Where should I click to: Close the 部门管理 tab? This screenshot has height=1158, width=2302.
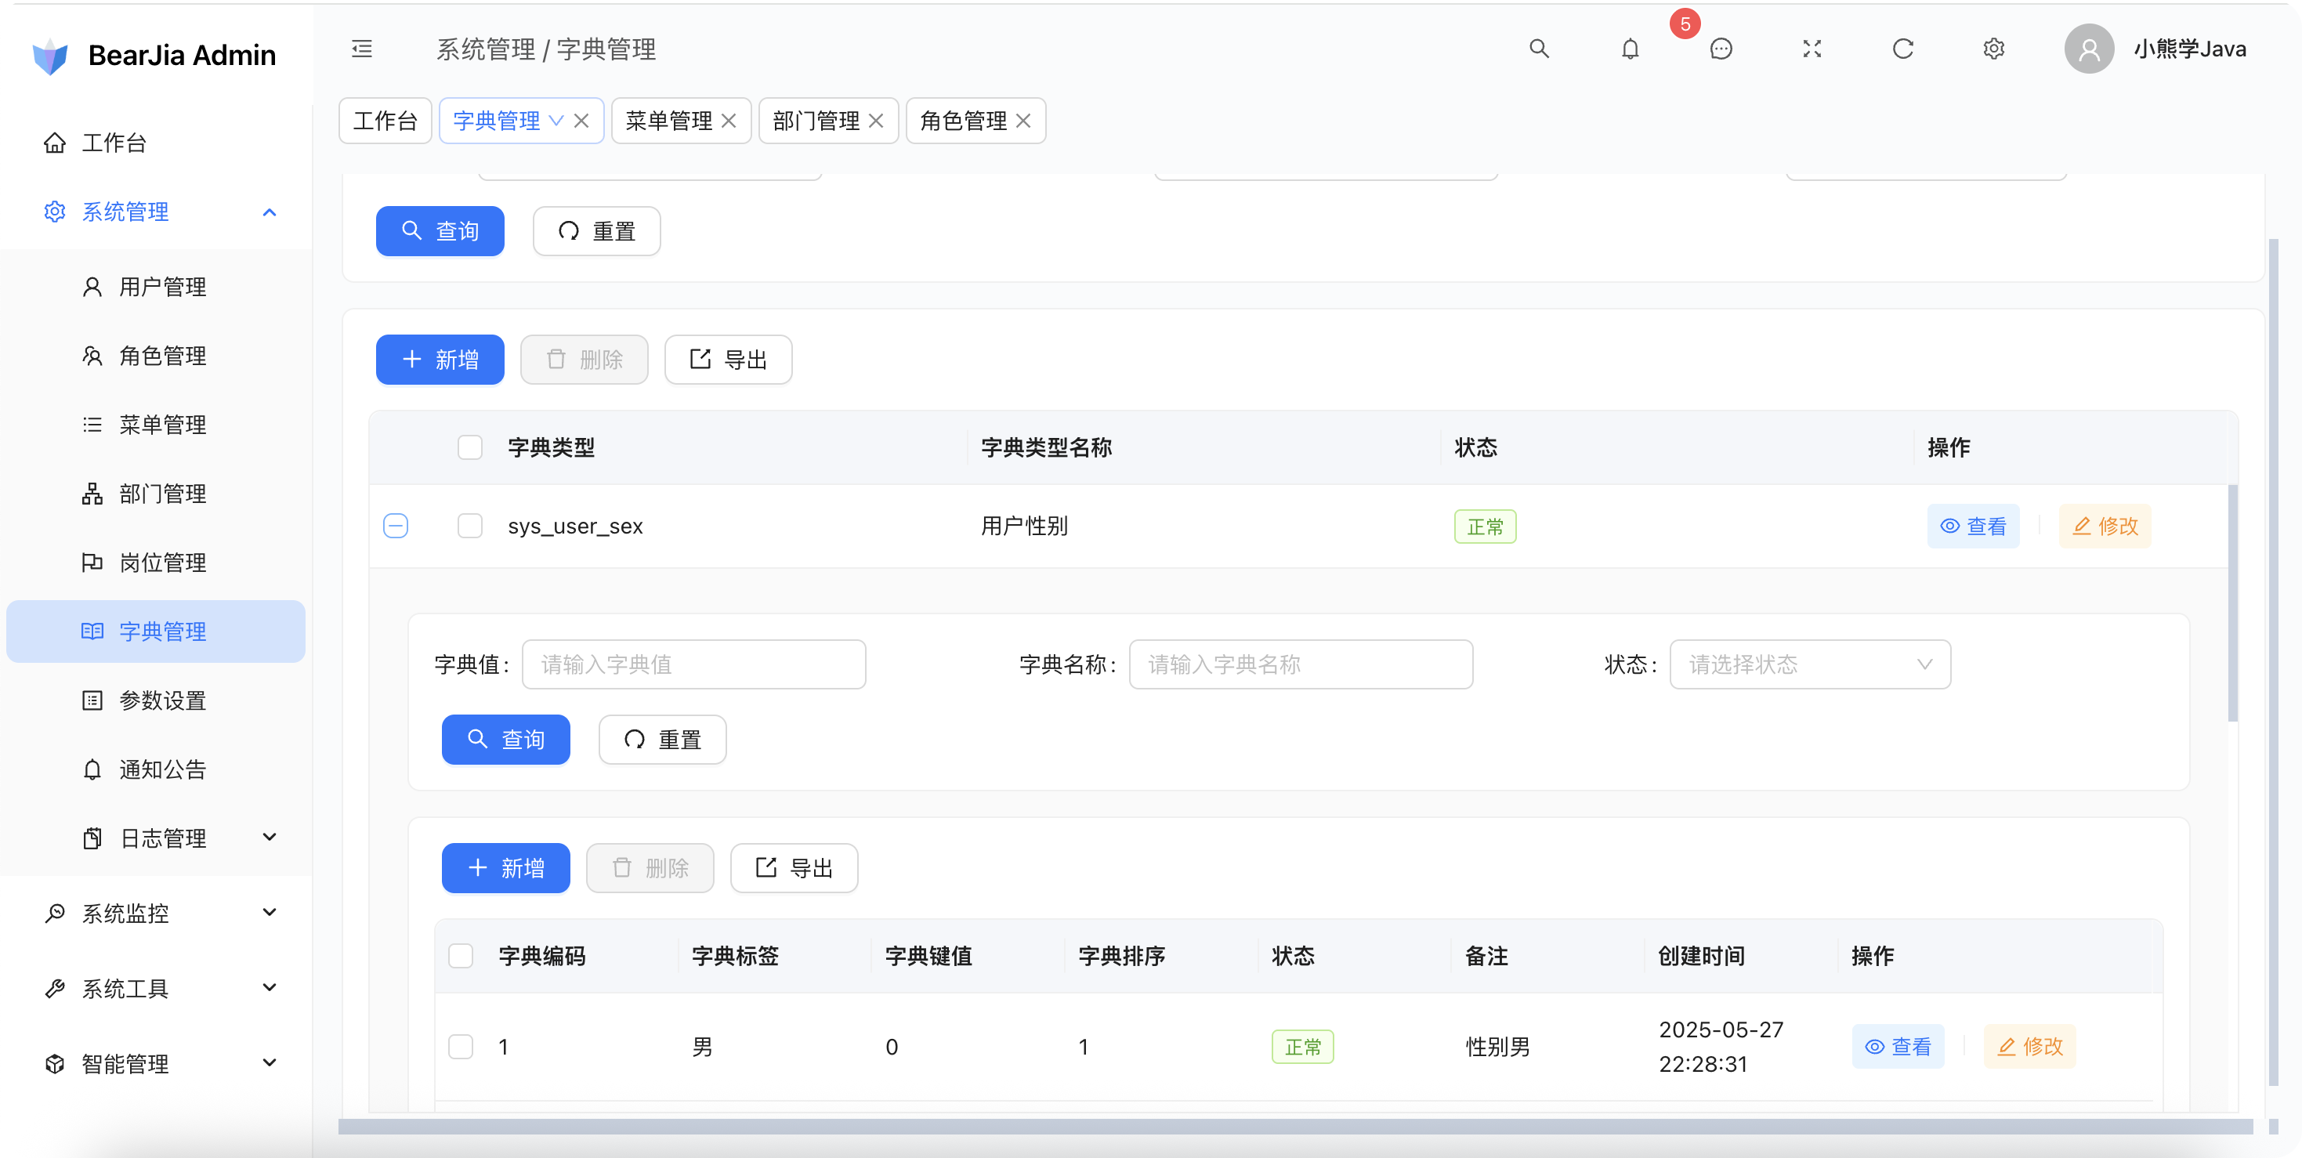point(877,121)
